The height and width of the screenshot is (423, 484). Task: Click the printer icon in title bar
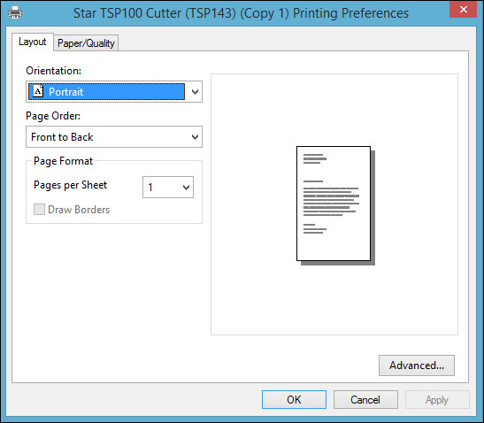15,12
